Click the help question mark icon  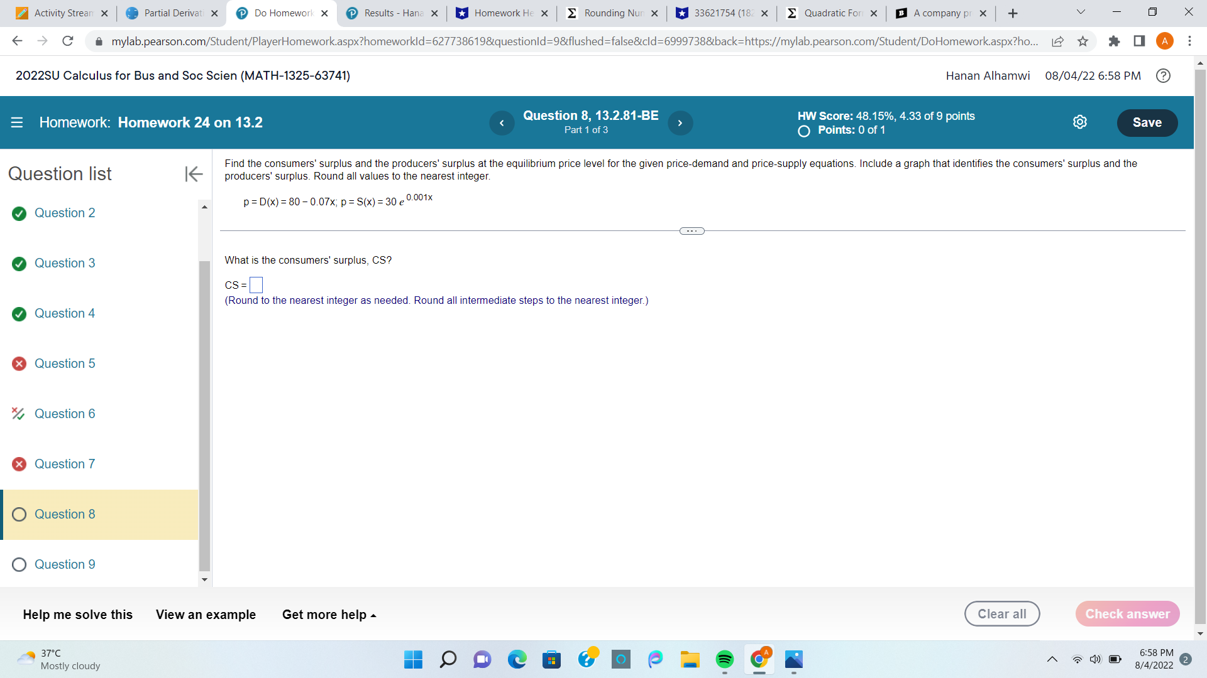[1163, 75]
